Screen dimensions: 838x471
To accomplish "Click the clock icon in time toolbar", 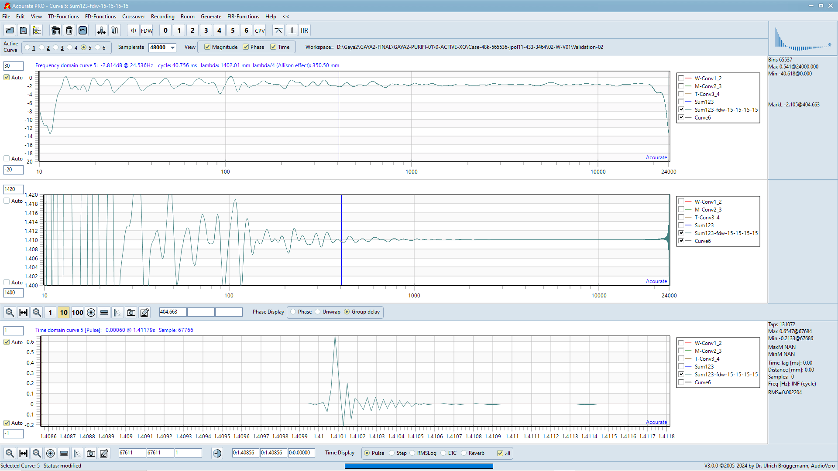I will [217, 453].
